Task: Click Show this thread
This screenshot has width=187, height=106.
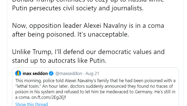Action: pyautogui.click(x=31, y=104)
